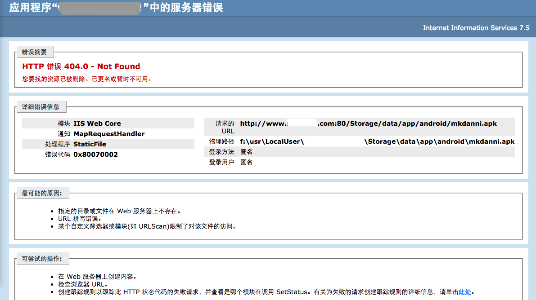The image size is (536, 300).
Task: Click the bullet URL 拼写错误
Action: click(80, 219)
